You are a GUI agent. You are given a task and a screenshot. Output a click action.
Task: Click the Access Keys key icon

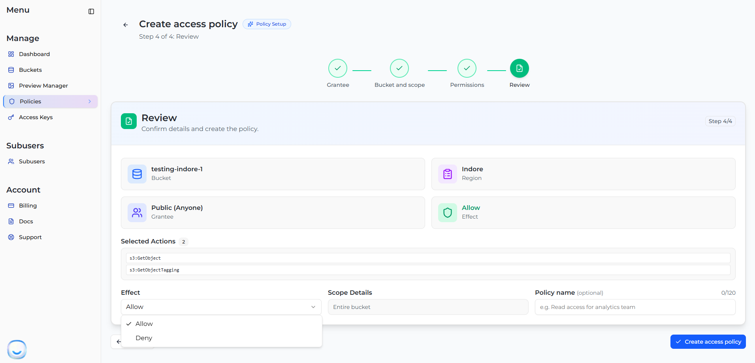point(11,117)
